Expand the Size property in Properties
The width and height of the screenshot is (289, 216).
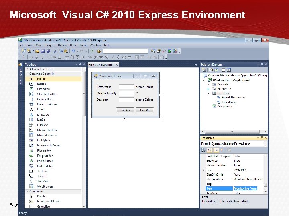(x=203, y=170)
